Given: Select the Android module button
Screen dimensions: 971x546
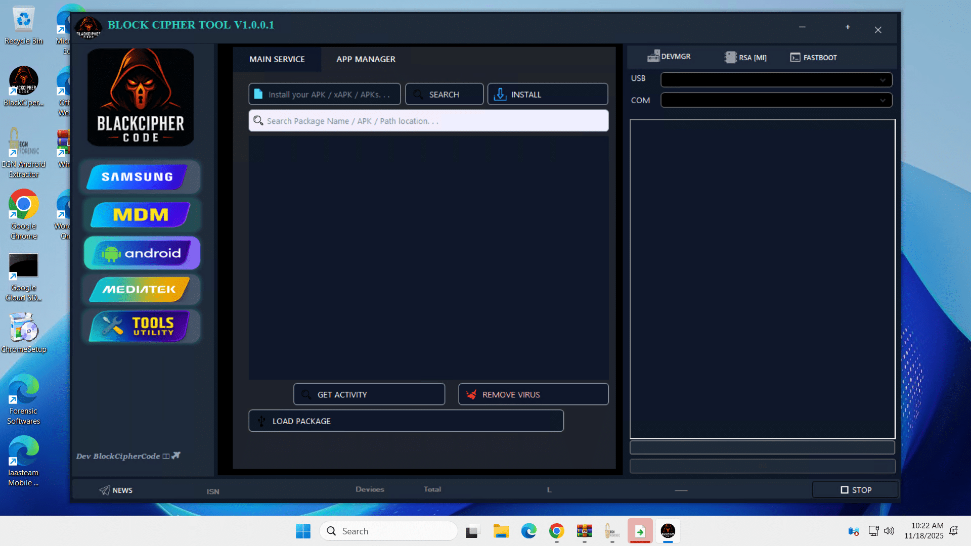Looking at the screenshot, I should click(142, 253).
